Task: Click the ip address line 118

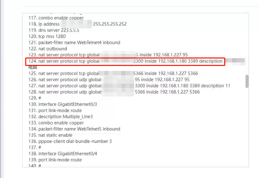Action: tap(49, 24)
